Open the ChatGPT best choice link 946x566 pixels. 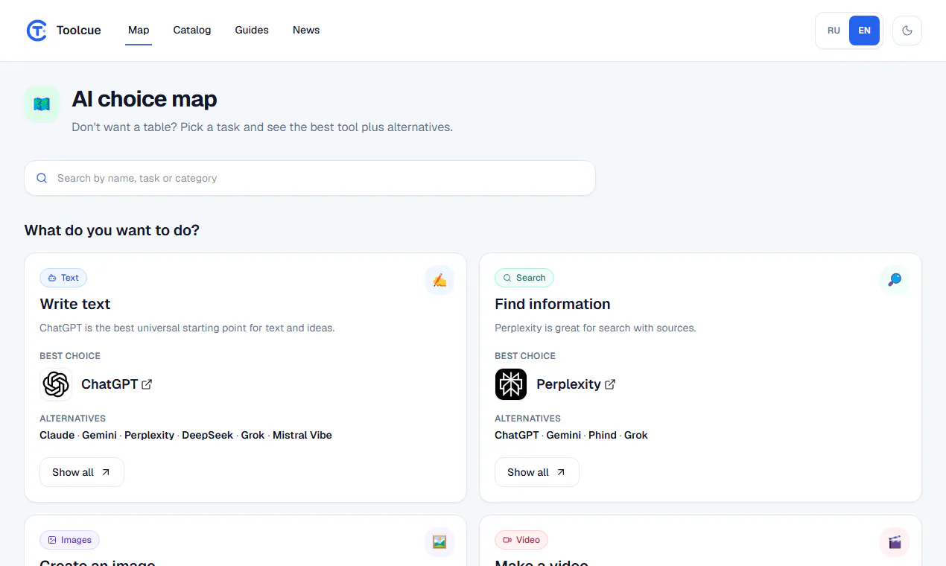[x=109, y=384]
